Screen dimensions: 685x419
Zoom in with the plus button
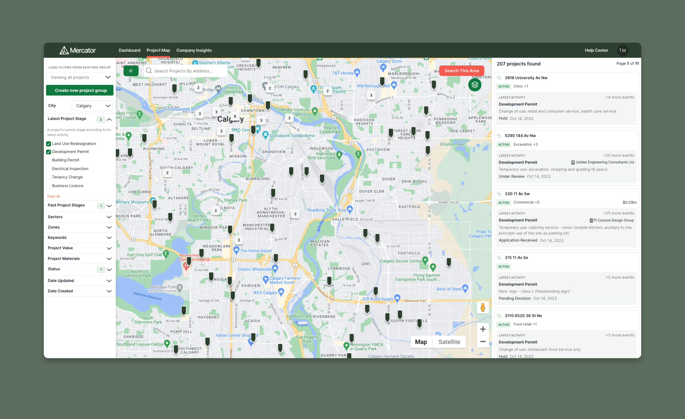pos(483,329)
